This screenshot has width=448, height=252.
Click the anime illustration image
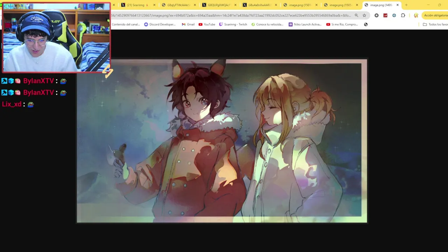[222, 141]
